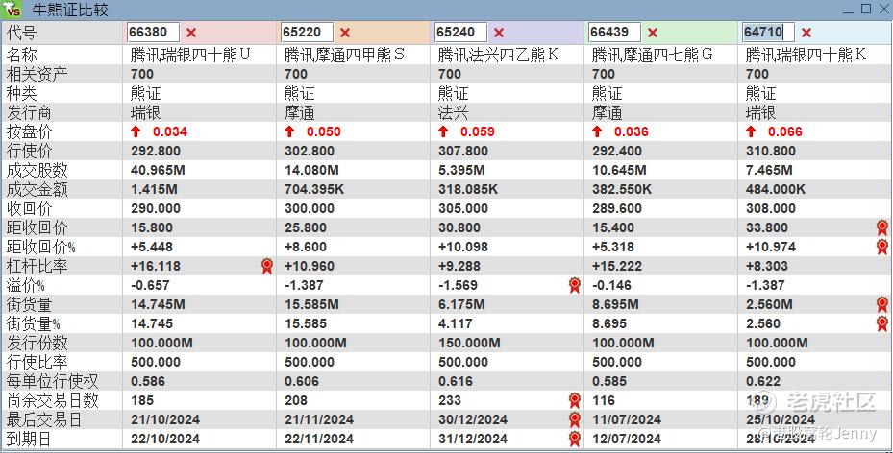Click strike price value 307.800
893x453 pixels.
463,152
